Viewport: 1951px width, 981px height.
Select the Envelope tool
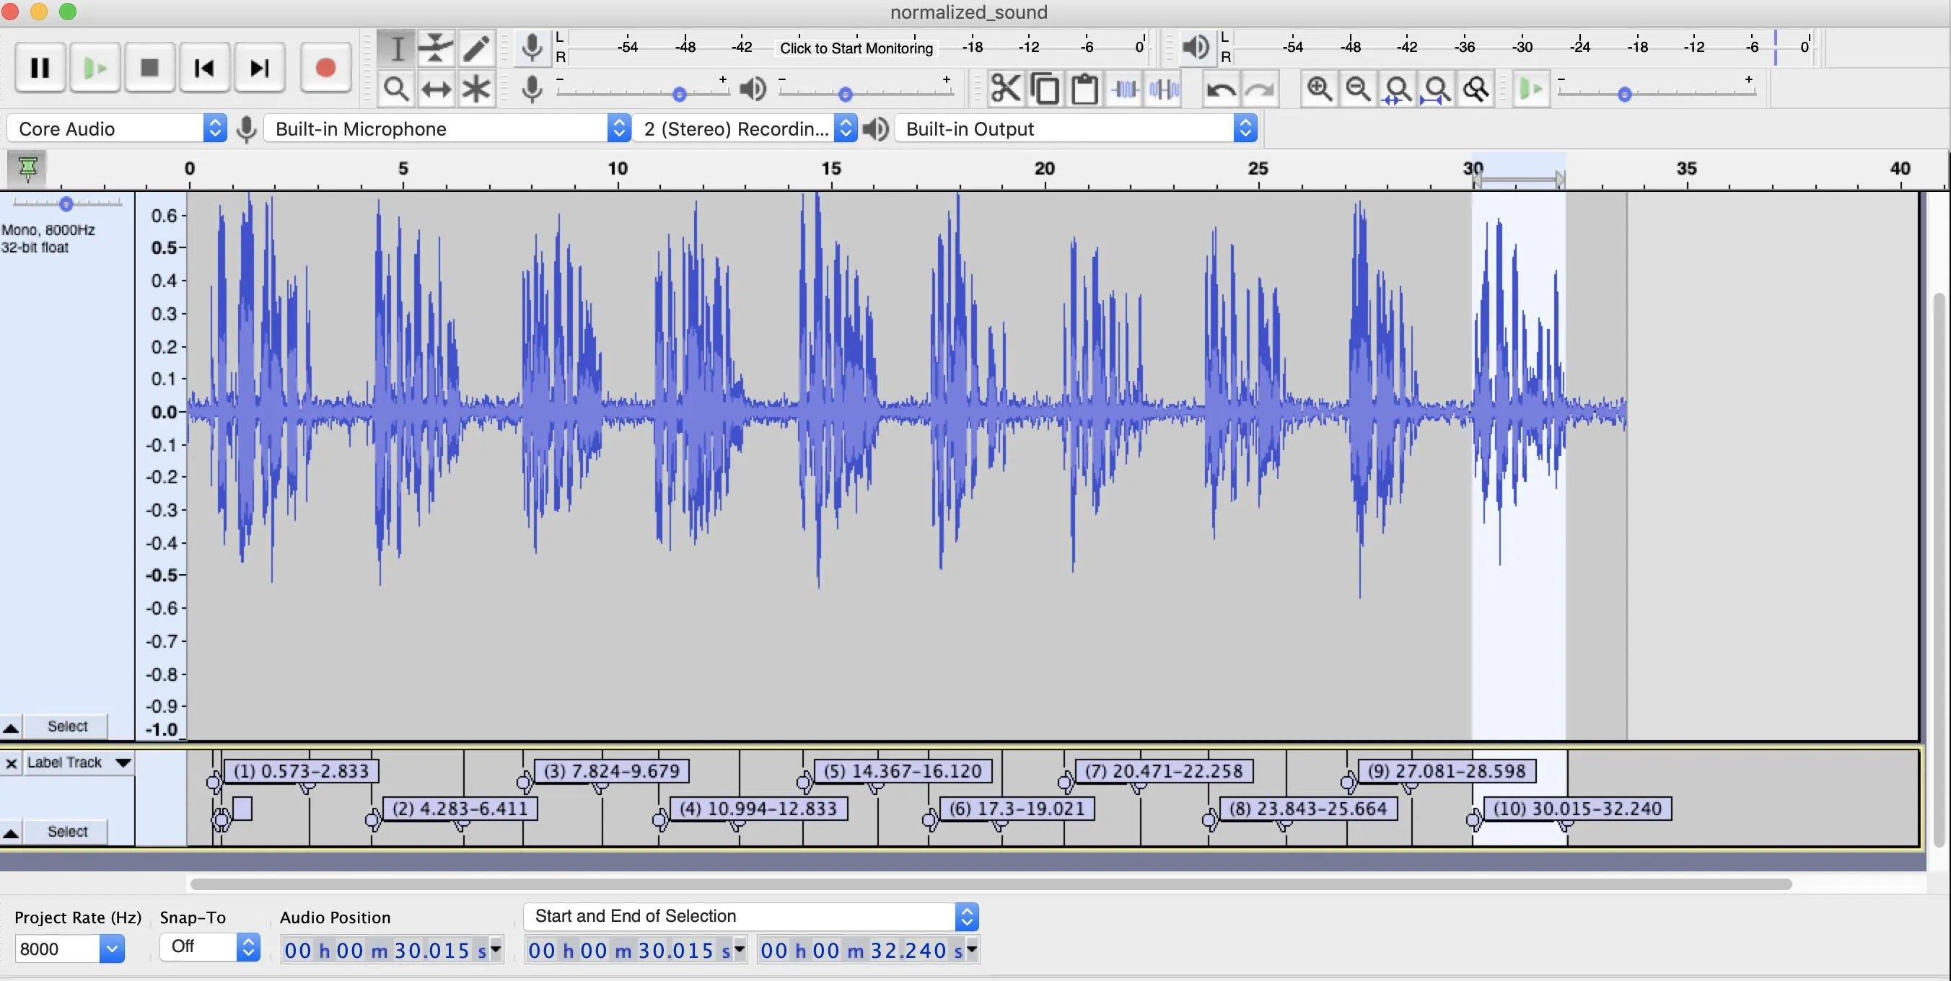click(x=437, y=48)
